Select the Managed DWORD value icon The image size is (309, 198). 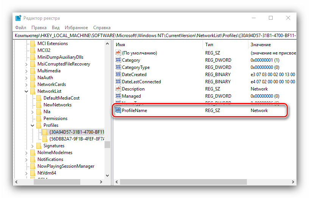(118, 96)
